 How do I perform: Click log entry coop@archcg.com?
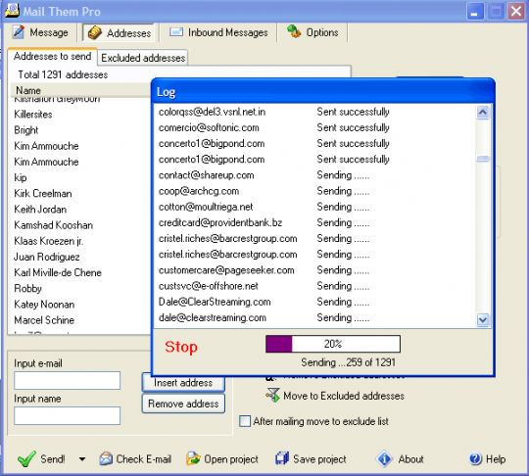199,191
